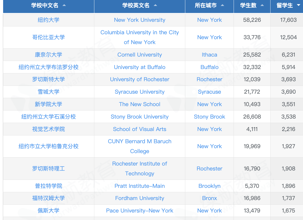The width and height of the screenshot is (303, 220).
Task: Open the 纽约大学 Chinese name link
Action: 48,20
